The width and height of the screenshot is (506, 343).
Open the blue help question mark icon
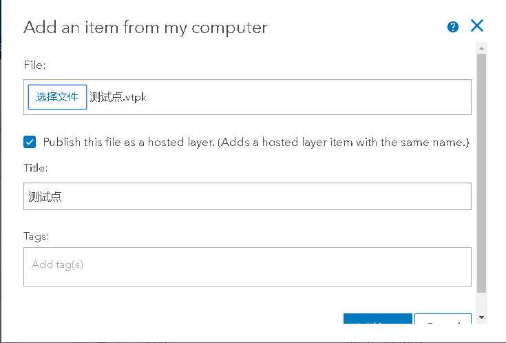pos(453,27)
